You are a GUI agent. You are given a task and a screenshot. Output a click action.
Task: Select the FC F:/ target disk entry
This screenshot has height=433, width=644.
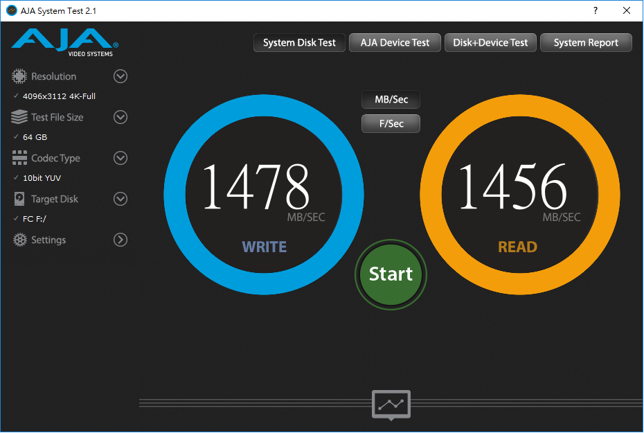click(x=35, y=219)
